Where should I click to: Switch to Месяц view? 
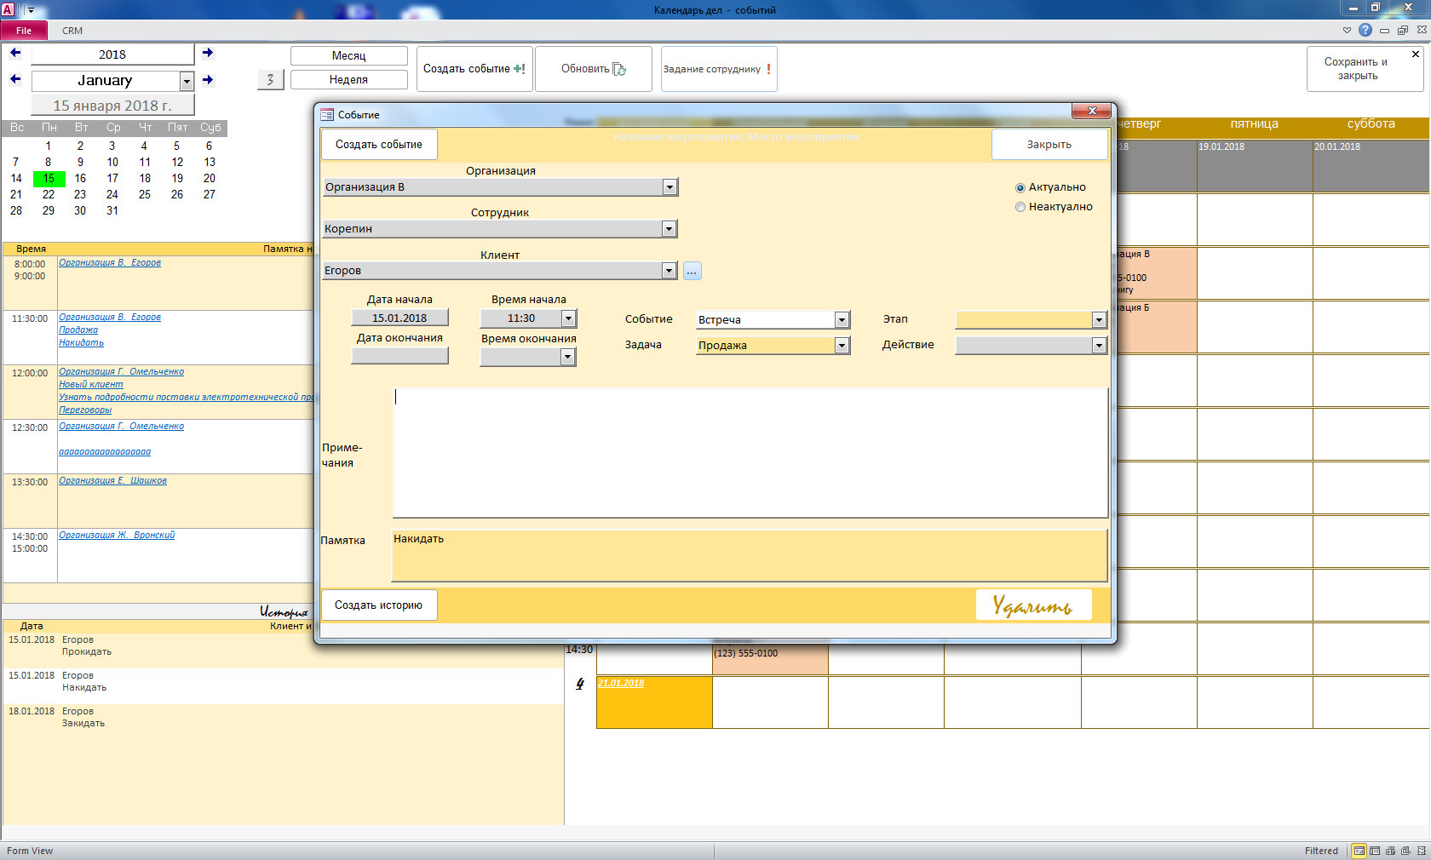coord(348,55)
